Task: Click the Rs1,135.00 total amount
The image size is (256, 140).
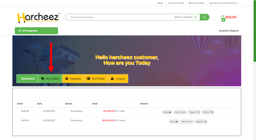Action: click(x=109, y=111)
